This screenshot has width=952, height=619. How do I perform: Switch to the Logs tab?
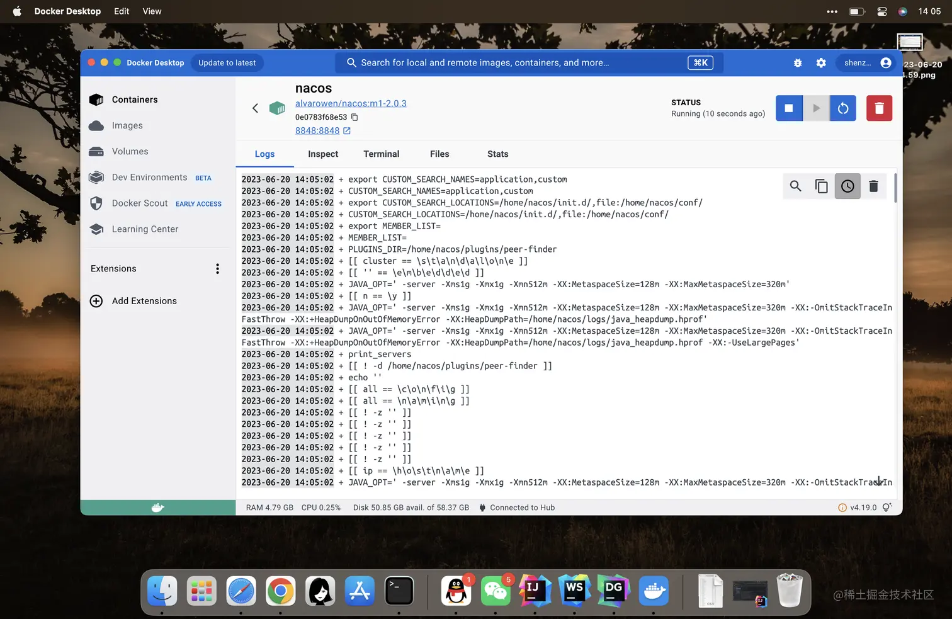click(264, 154)
